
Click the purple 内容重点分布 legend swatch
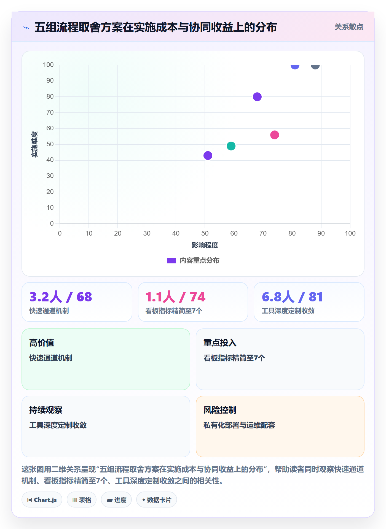[x=171, y=261]
